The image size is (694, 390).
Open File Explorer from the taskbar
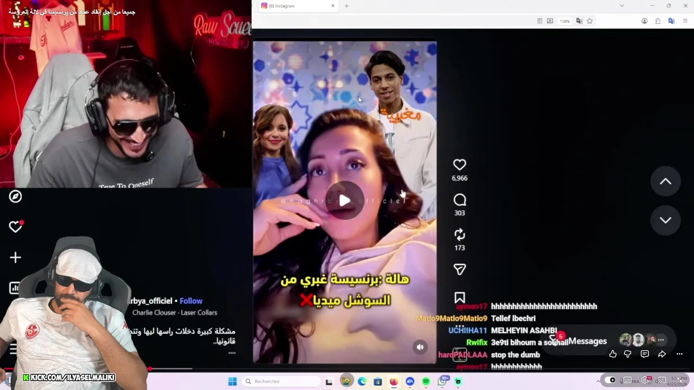click(346, 381)
